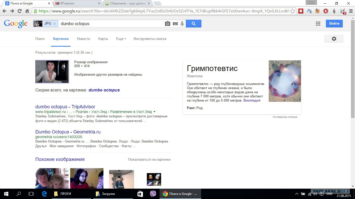This screenshot has height=199, width=355.
Task: Open the ПРОГИ folder window
Action: click(x=71, y=194)
